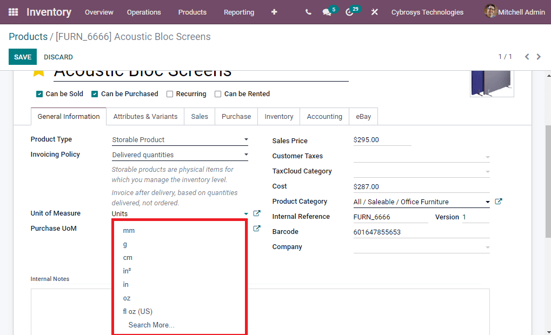
Task: Open Product Category external link icon
Action: 498,201
